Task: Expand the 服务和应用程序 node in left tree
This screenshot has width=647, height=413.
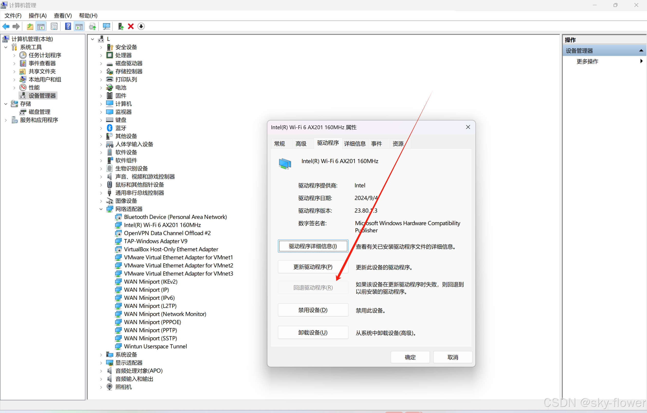Action: click(x=6, y=120)
